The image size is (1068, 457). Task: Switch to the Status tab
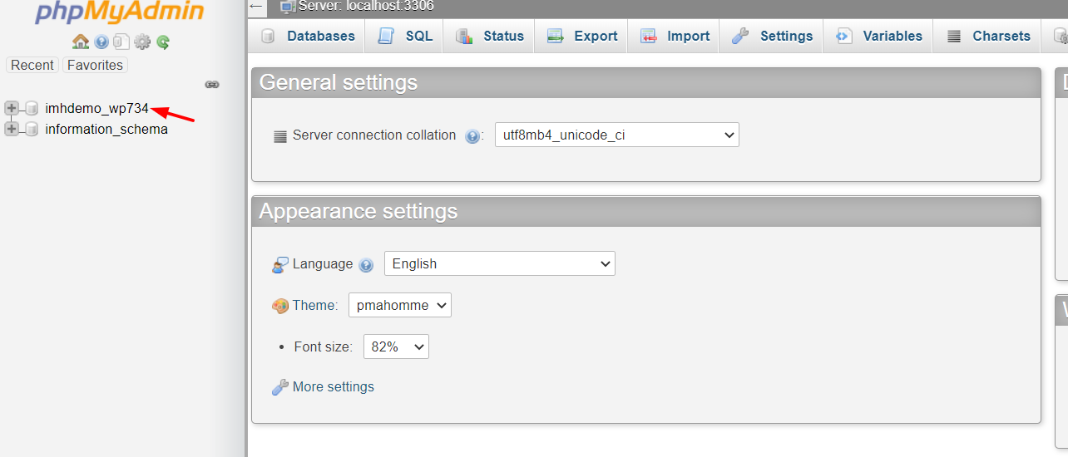tap(490, 36)
